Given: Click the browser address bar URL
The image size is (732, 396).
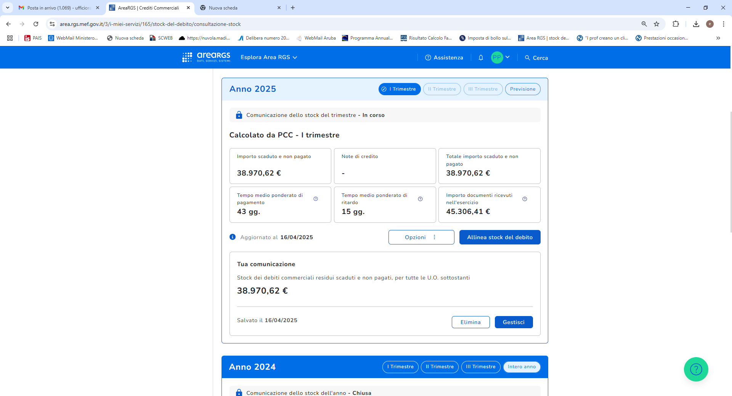Looking at the screenshot, I should 150,24.
